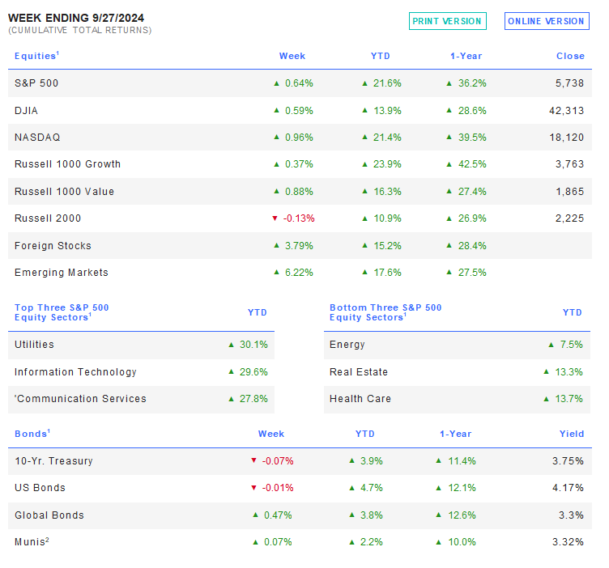
Task: Click the green up arrow beside 6.22%
Action: pos(276,273)
